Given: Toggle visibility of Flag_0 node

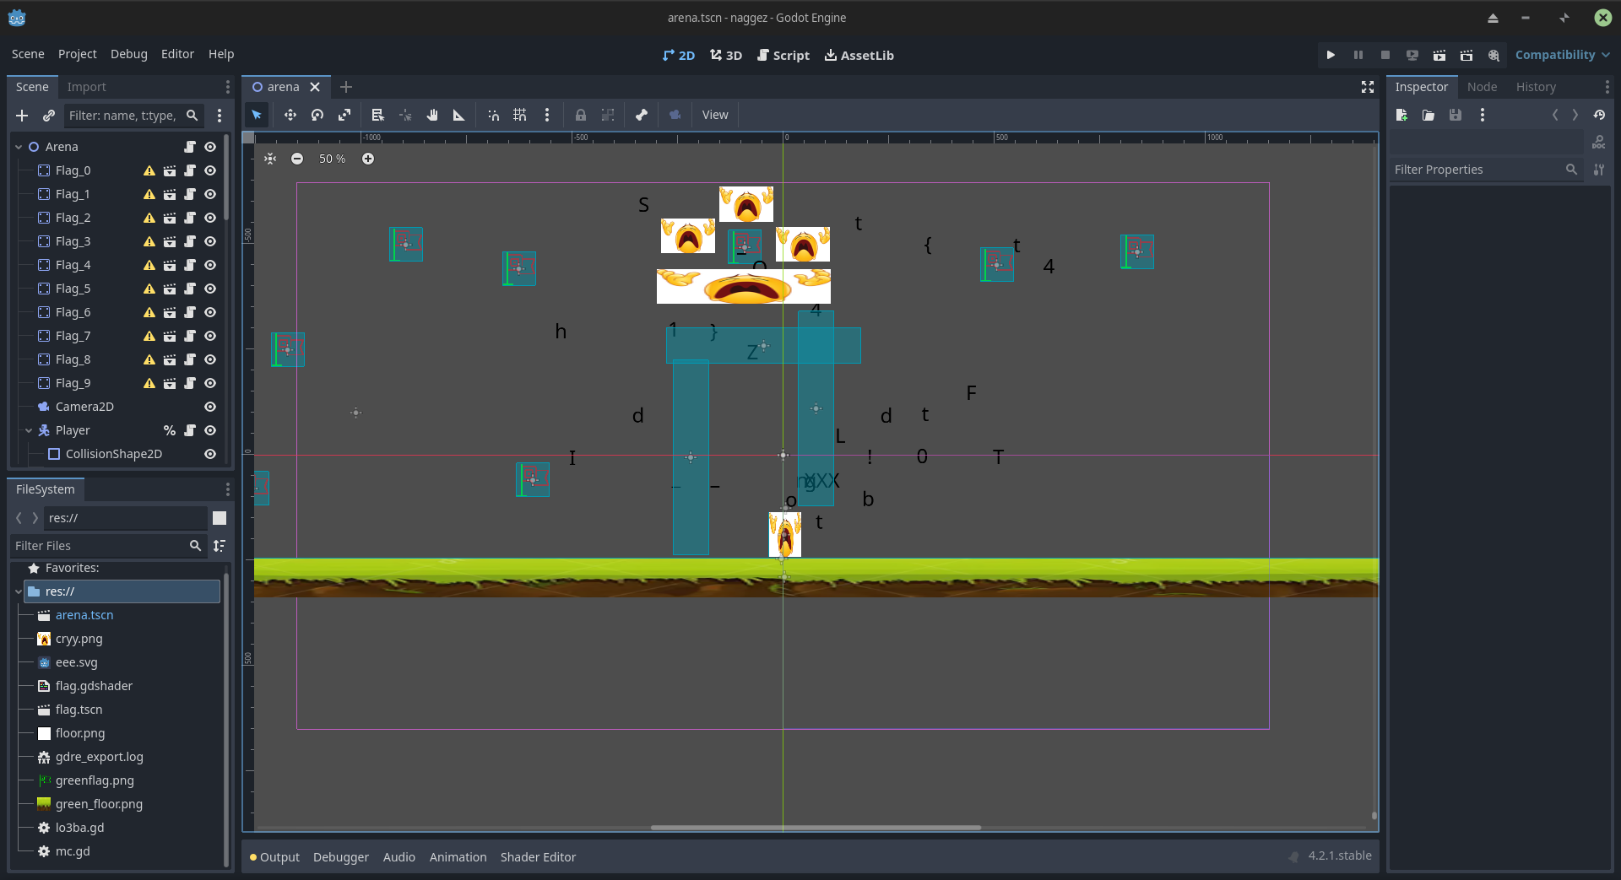Looking at the screenshot, I should point(210,170).
